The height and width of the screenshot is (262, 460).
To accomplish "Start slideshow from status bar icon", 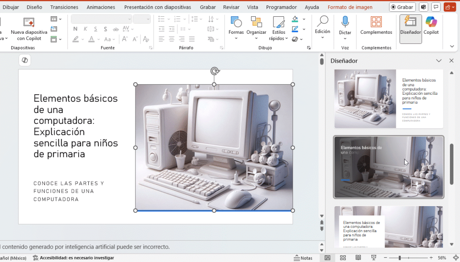I will (x=374, y=258).
